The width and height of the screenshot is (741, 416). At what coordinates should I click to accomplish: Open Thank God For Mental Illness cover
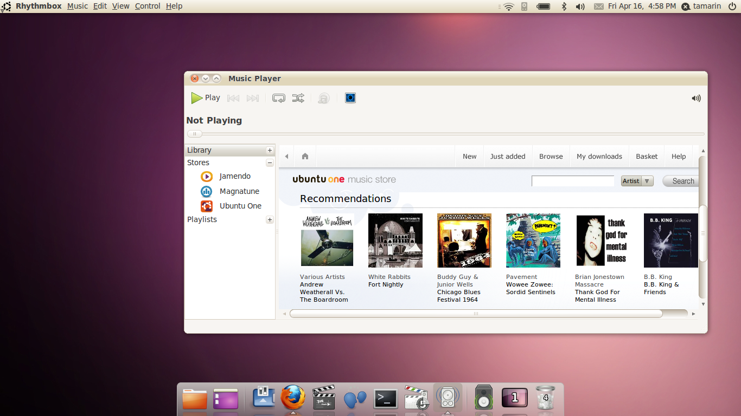click(602, 240)
